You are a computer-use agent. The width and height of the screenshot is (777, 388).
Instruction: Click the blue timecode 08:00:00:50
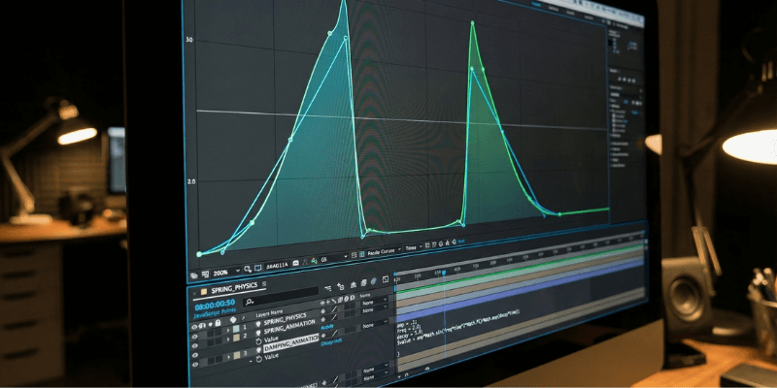click(x=215, y=305)
